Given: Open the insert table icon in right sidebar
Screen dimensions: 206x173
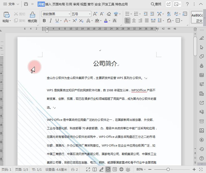Looking at the screenshot, I should coord(202,75).
